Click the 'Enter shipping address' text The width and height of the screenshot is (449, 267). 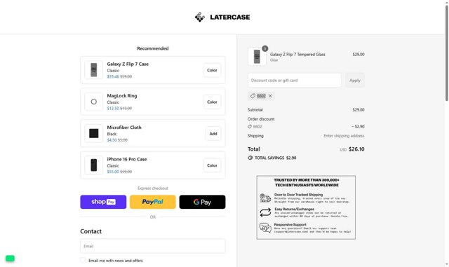point(344,136)
